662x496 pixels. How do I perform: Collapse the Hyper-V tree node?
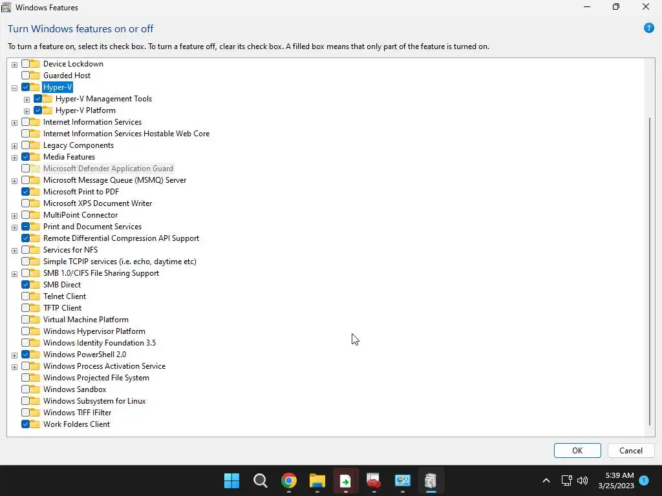pos(14,88)
